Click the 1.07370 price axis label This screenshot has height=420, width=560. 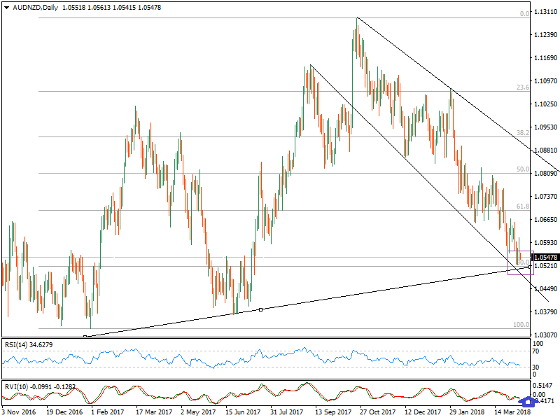(x=545, y=197)
